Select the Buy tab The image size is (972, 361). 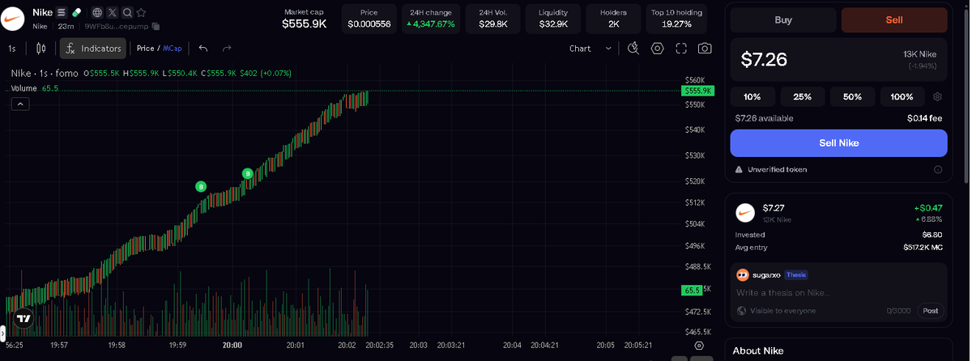coord(783,19)
